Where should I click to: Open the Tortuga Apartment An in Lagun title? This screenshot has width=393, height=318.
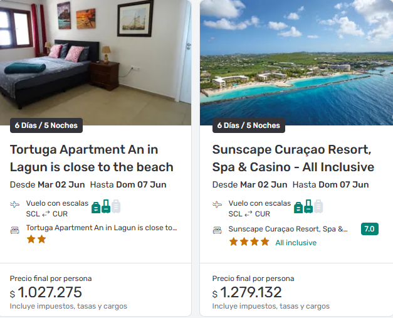[92, 158]
